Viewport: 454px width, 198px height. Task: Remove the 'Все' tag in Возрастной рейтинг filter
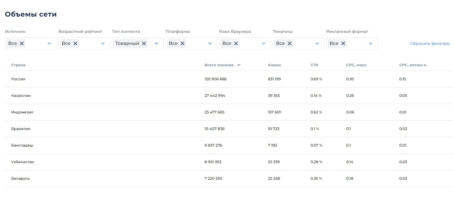[75, 43]
